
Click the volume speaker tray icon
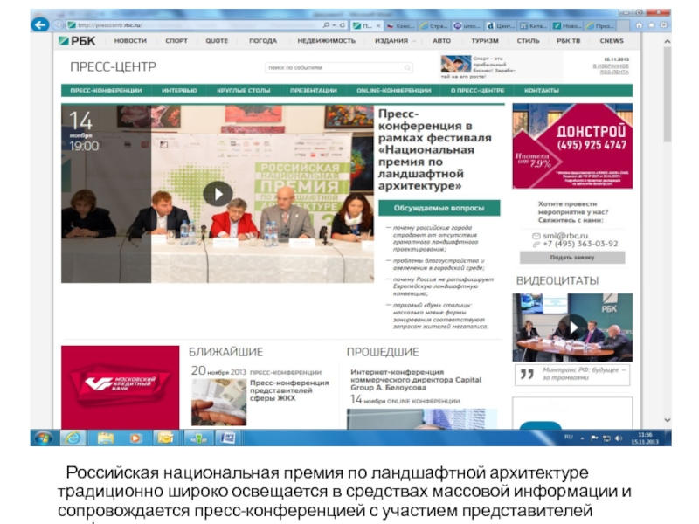pos(619,438)
